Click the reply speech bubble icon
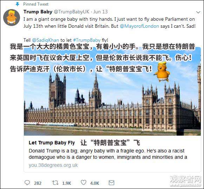The width and height of the screenshot is (204, 189). point(27,183)
